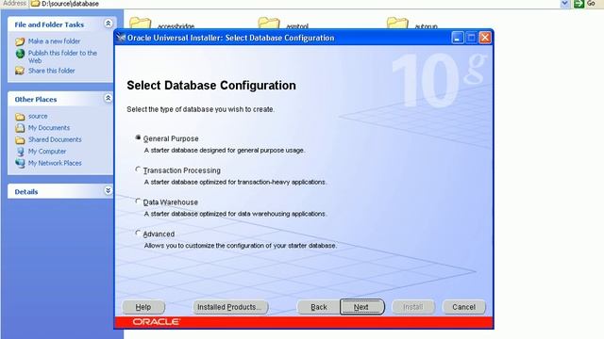Open Publish this folder to the Web link
Image resolution: width=604 pixels, height=339 pixels.
coord(62,56)
